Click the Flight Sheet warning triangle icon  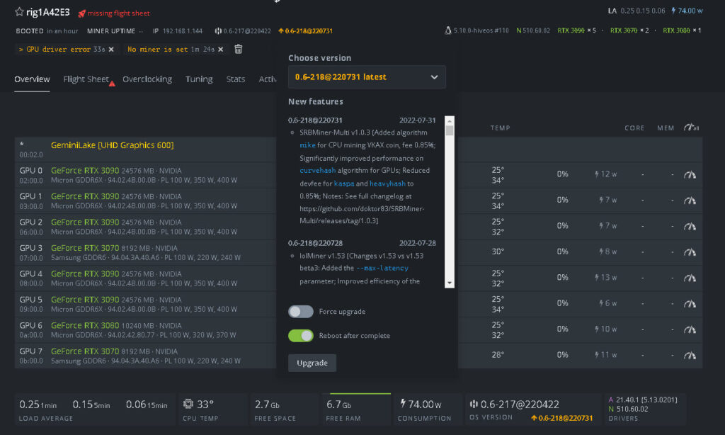[x=112, y=84]
